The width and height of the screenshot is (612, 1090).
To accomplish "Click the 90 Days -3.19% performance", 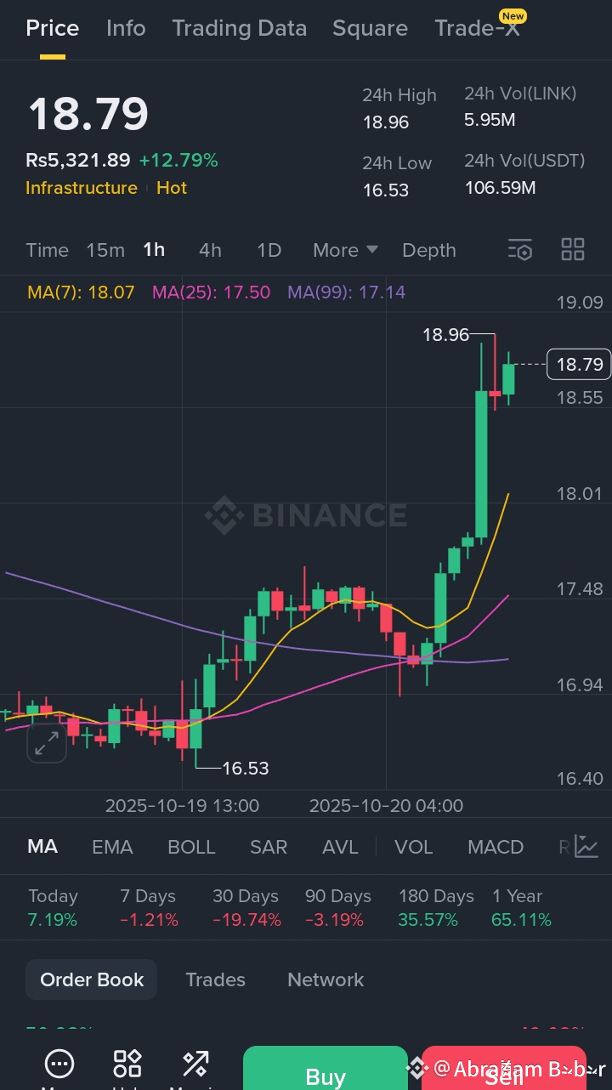I will coord(338,908).
